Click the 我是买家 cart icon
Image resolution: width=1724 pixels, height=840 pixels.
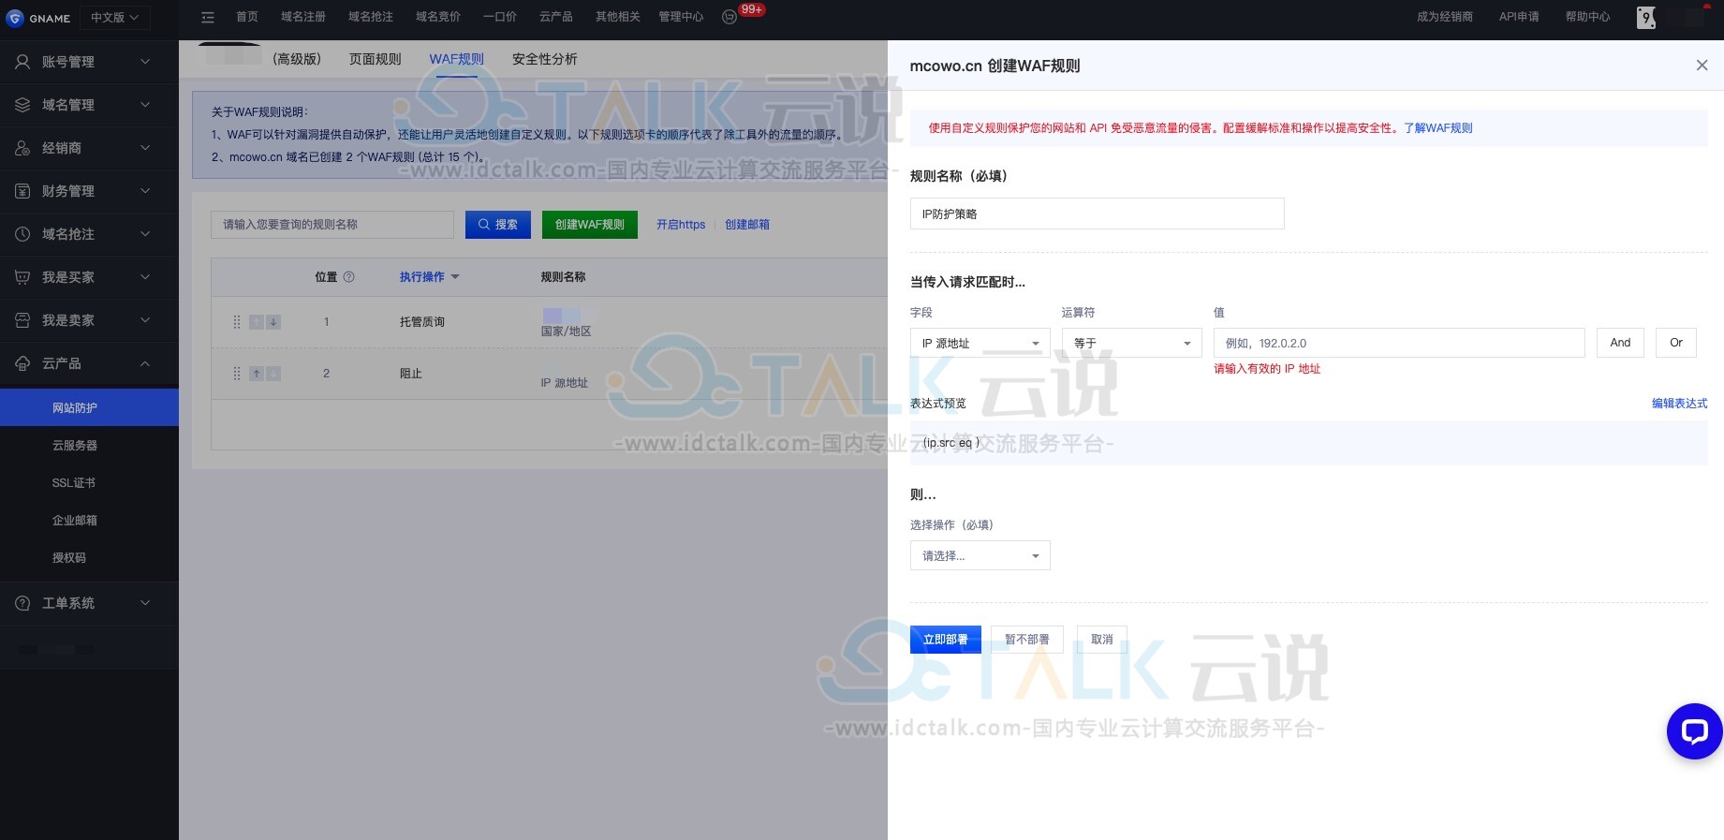[22, 277]
